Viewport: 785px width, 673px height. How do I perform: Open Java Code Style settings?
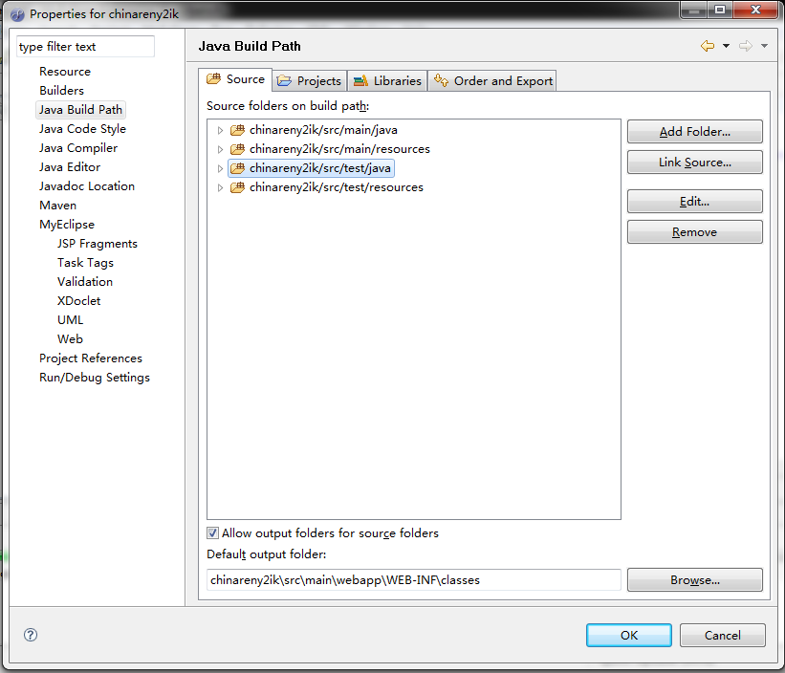coord(82,129)
